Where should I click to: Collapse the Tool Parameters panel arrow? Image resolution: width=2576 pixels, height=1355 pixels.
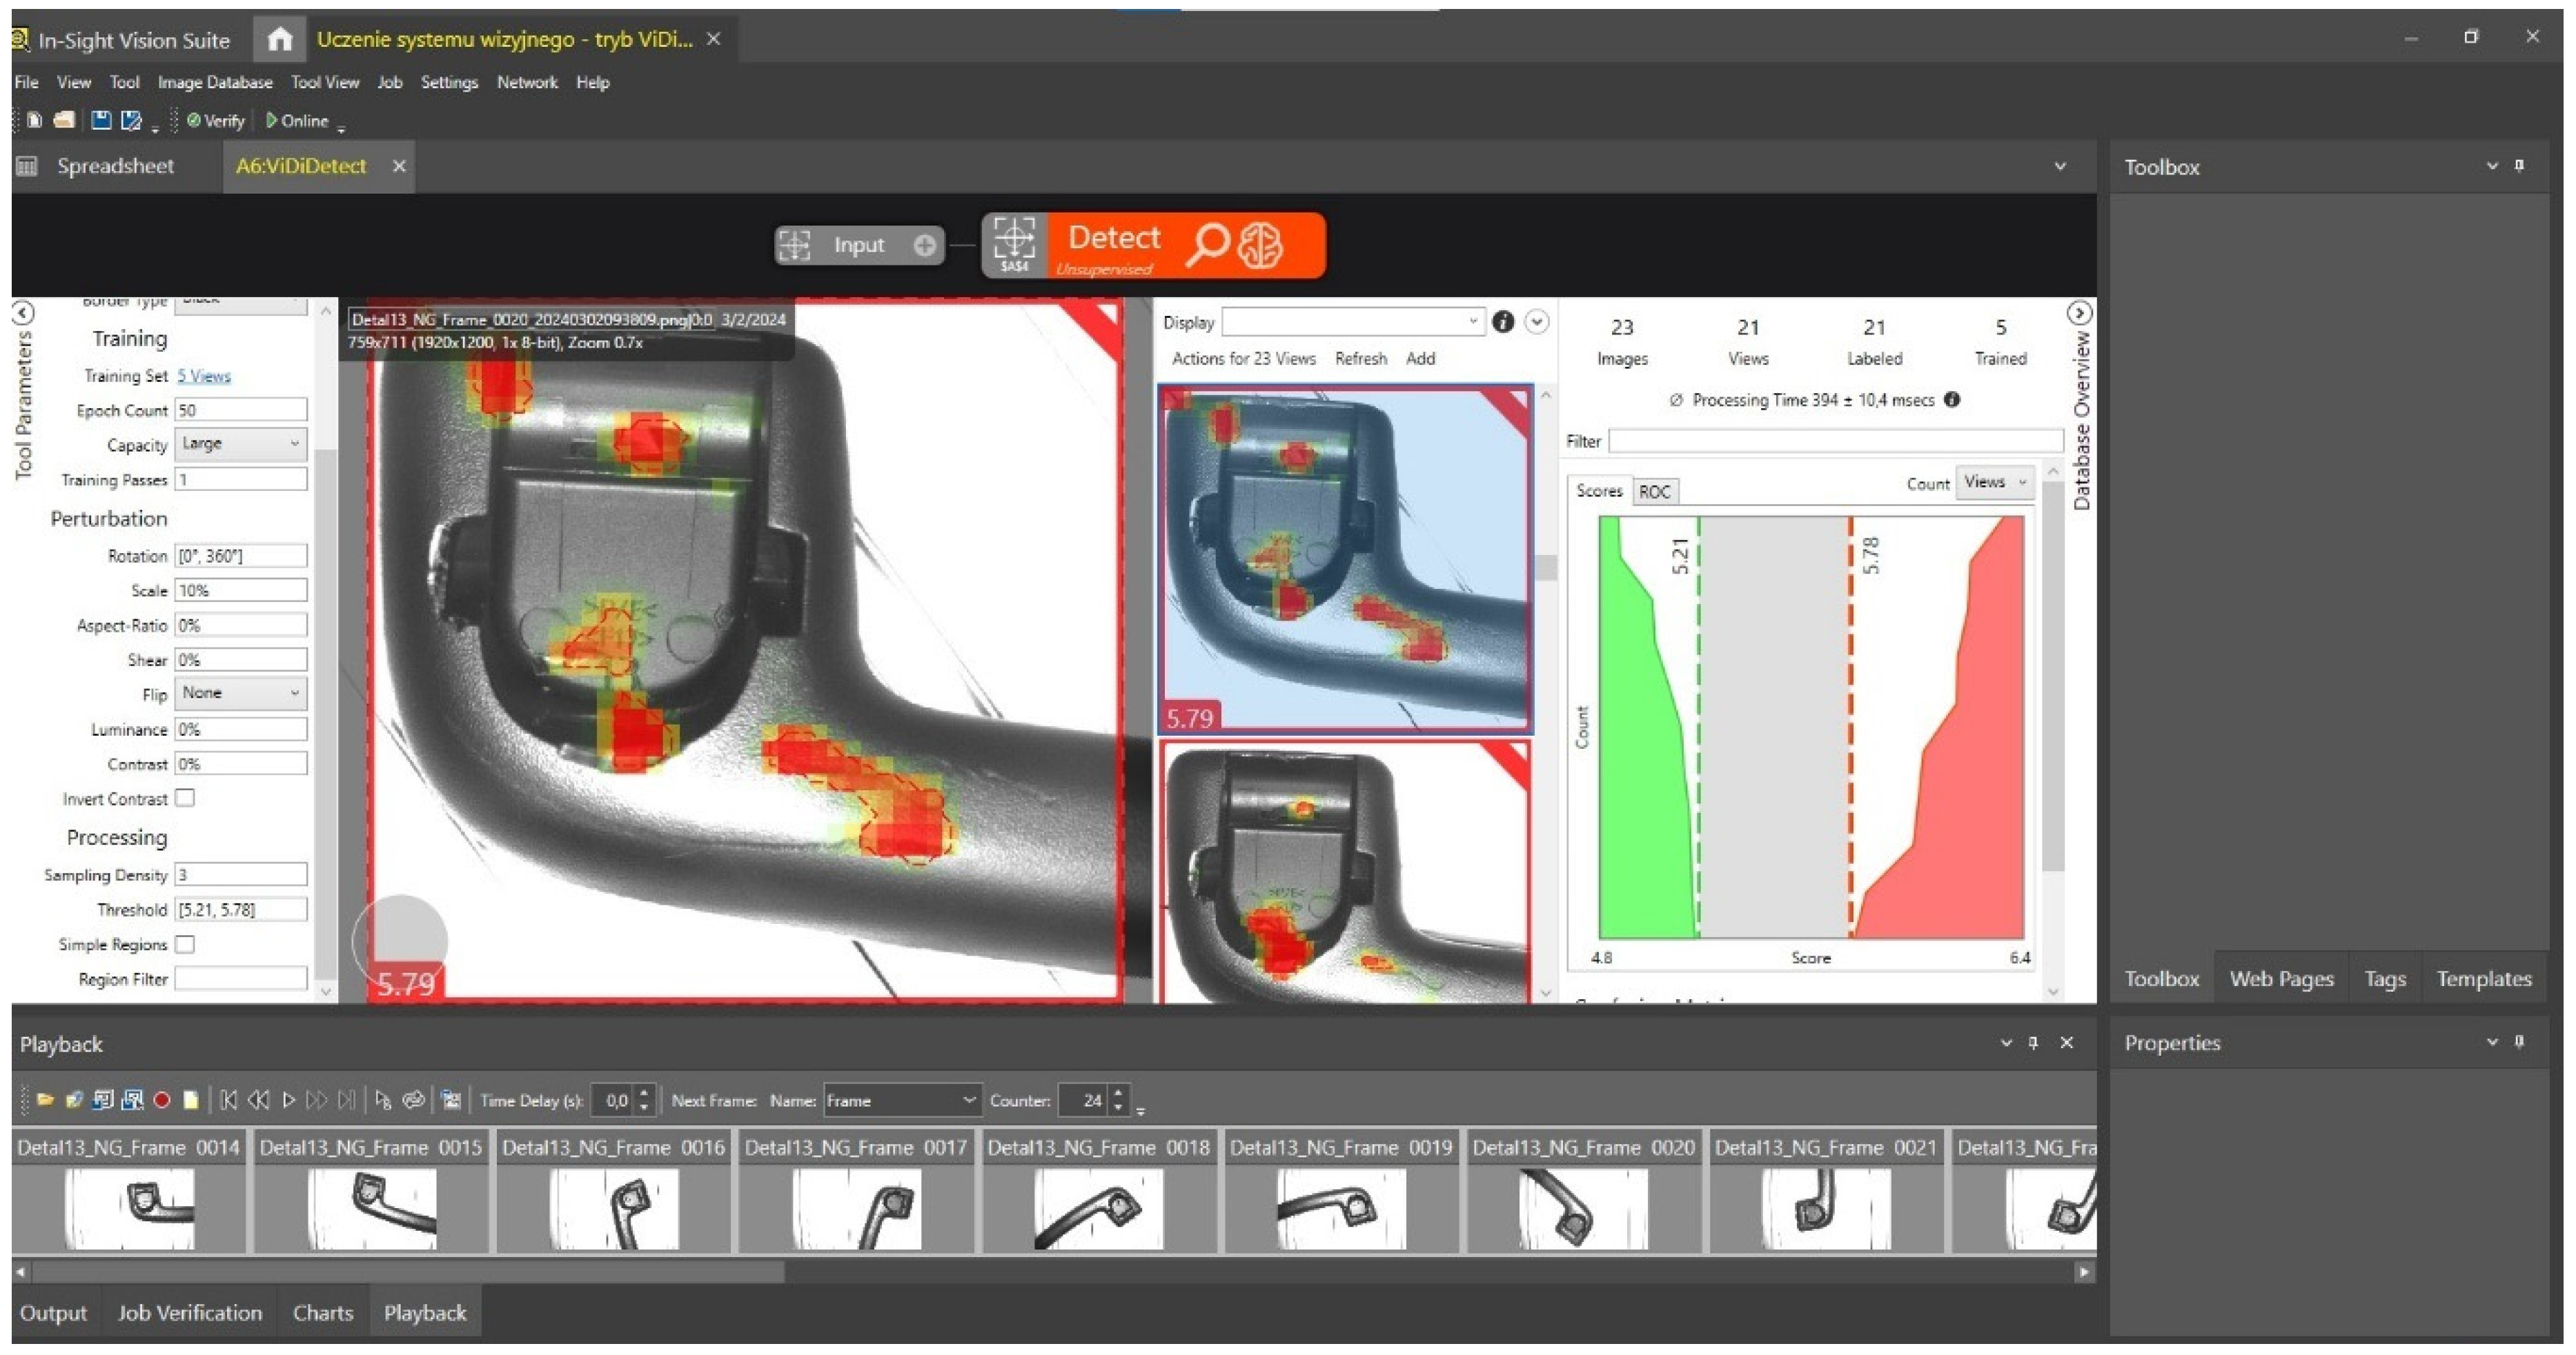tap(23, 313)
